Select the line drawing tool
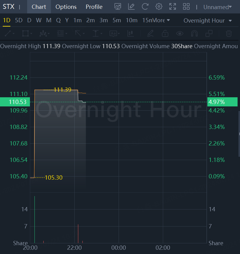This screenshot has width=240, height=254. coord(8,34)
